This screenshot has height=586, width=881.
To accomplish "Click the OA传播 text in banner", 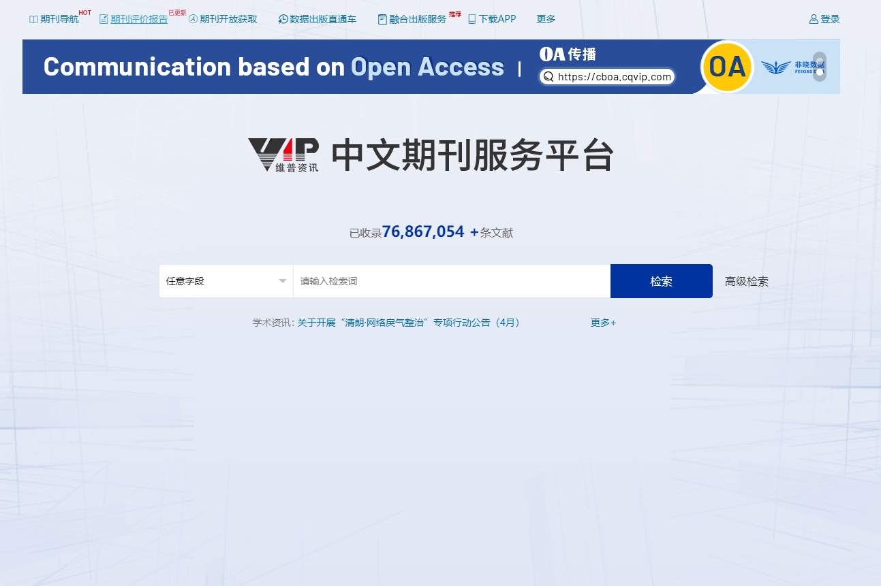I will tap(568, 54).
